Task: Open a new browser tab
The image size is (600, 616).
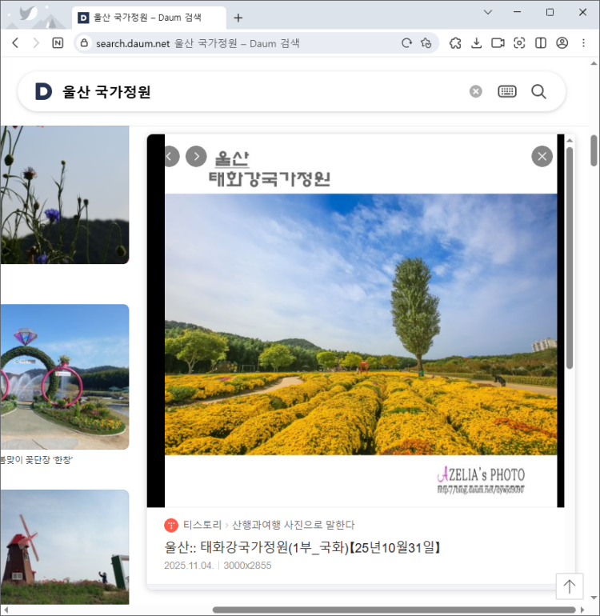Action: point(238,18)
